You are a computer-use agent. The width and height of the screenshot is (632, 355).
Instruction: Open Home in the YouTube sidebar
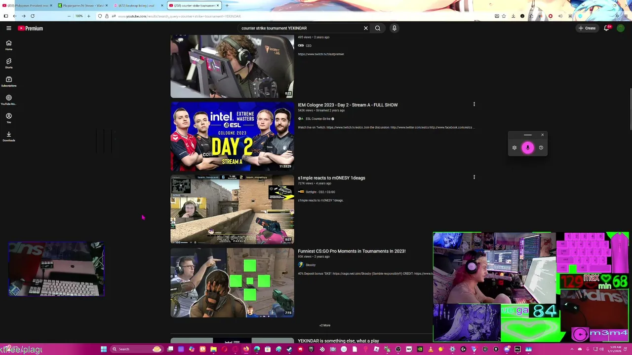tap(8, 45)
